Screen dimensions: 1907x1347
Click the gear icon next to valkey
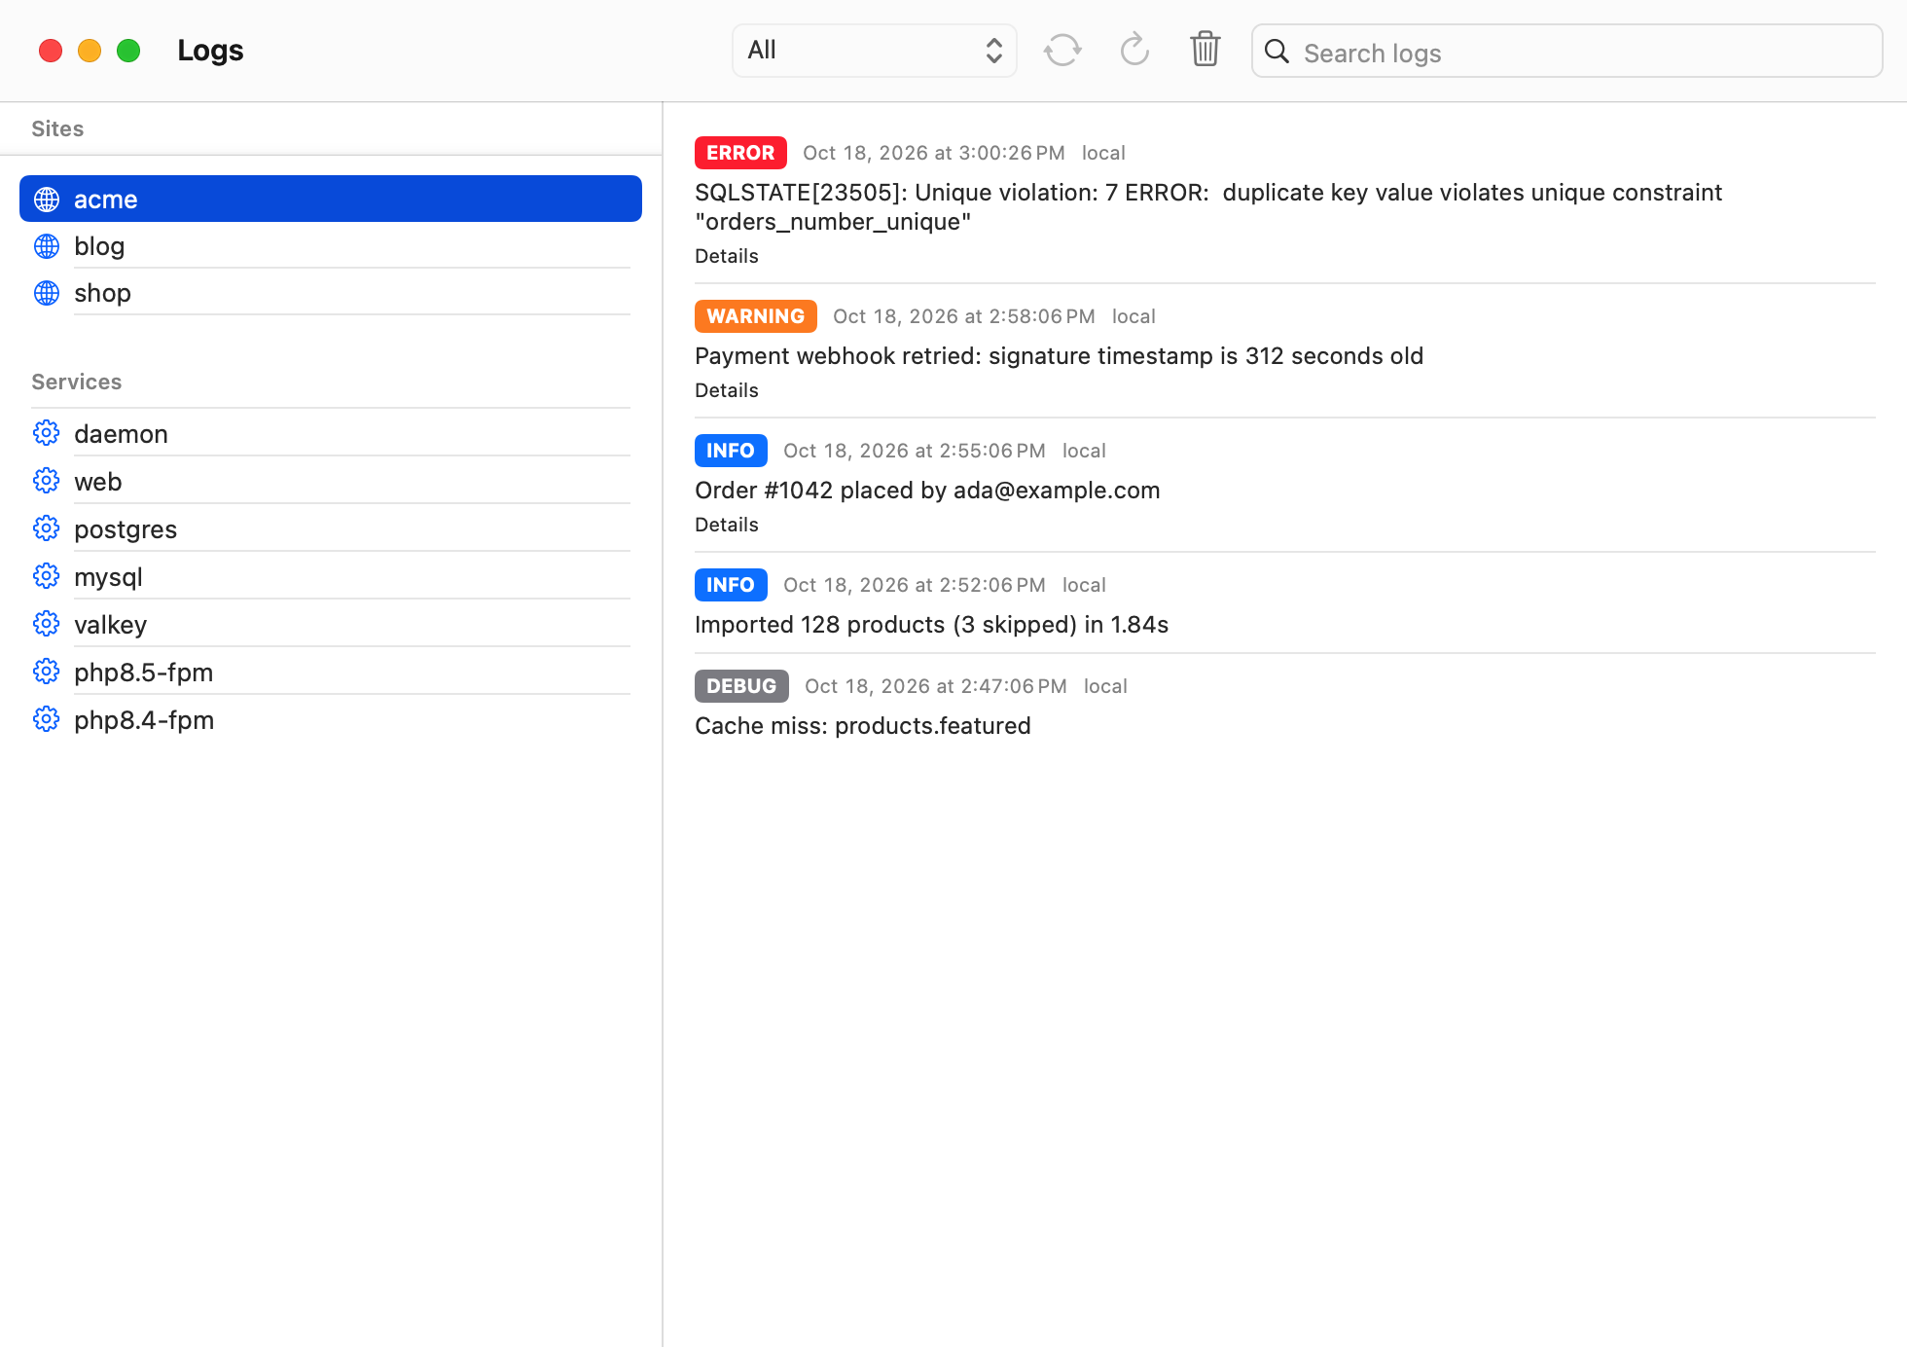click(46, 624)
